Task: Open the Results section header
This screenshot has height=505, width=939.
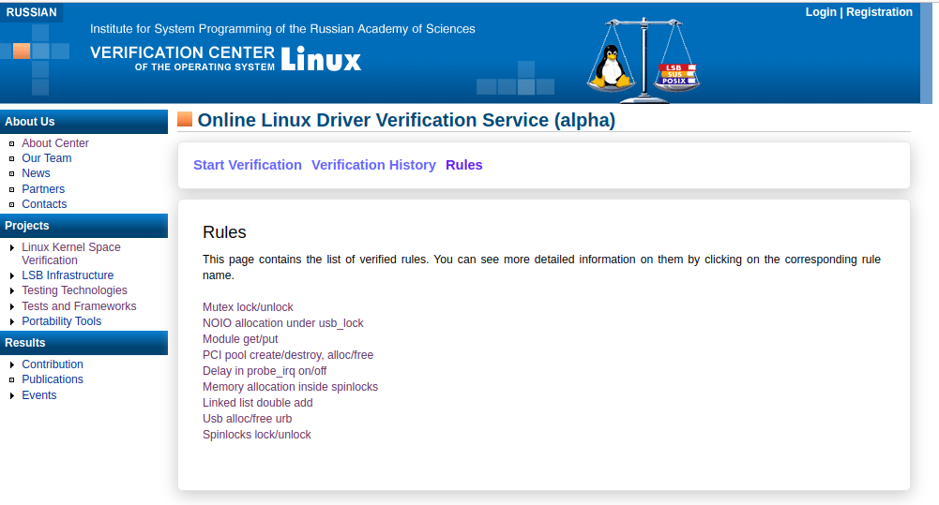Action: click(x=83, y=343)
